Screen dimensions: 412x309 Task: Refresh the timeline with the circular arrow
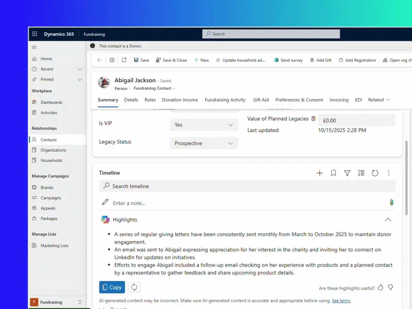pyautogui.click(x=375, y=173)
